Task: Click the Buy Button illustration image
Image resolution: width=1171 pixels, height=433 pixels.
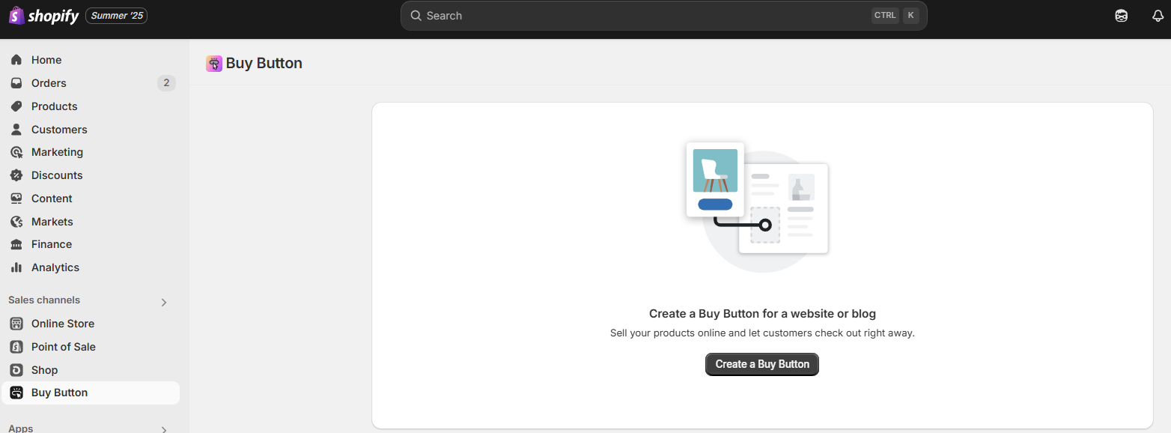Action: [758, 206]
